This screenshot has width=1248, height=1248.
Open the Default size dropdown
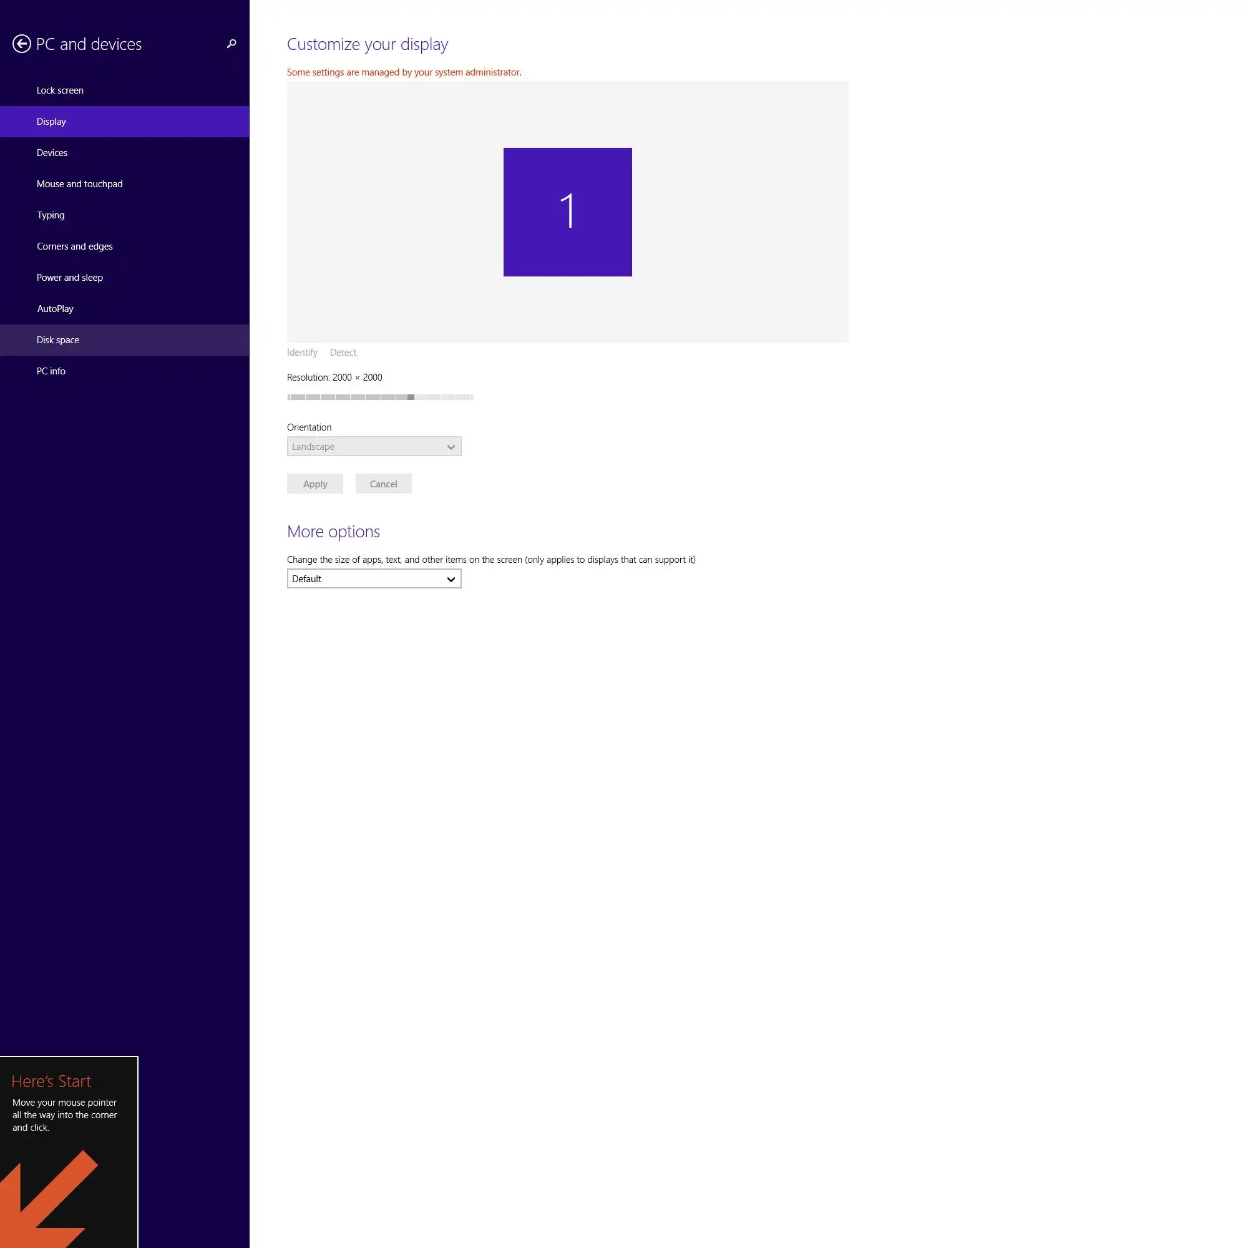pos(374,579)
